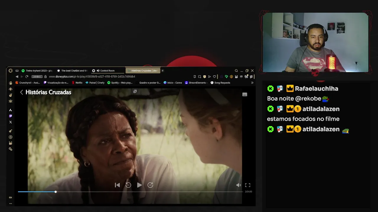Open the GX corner icon in sidebar

pyautogui.click(x=10, y=198)
